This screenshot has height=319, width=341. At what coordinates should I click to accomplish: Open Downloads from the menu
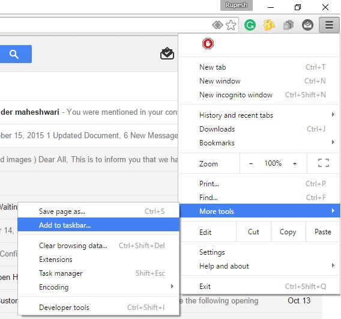[259, 129]
